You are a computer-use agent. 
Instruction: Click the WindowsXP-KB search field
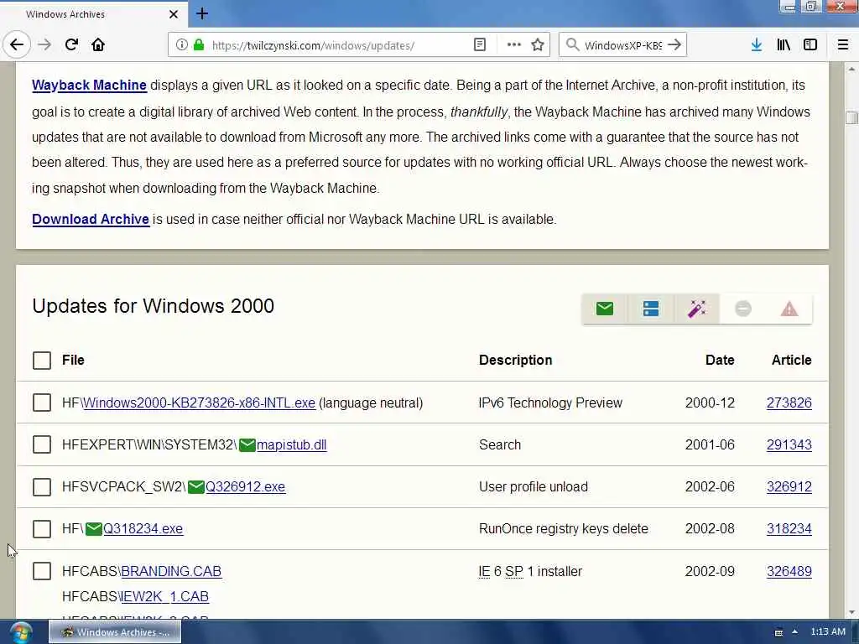tap(623, 45)
